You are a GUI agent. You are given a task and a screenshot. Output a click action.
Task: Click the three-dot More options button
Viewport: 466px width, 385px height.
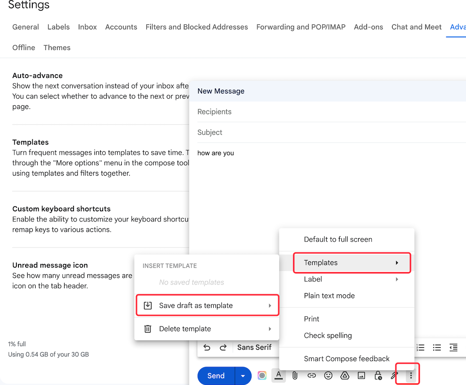point(411,375)
